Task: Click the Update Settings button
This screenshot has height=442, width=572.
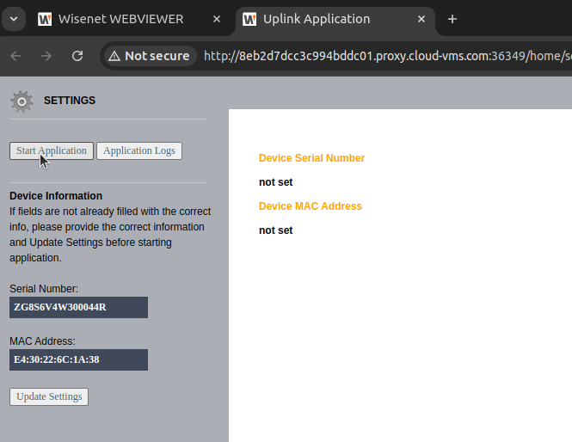Action: (49, 396)
